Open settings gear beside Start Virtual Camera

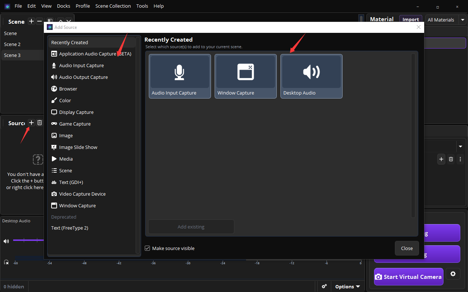453,274
